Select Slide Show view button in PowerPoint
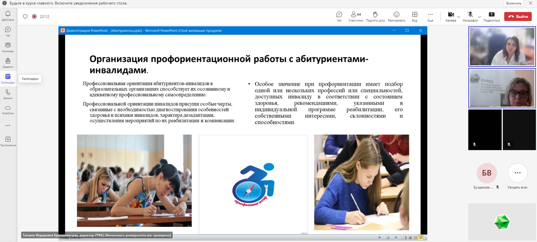The width and height of the screenshot is (537, 242). [421, 238]
